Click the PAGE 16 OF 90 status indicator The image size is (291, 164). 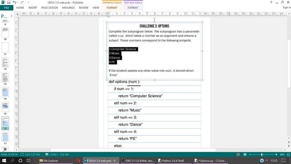coord(9,154)
